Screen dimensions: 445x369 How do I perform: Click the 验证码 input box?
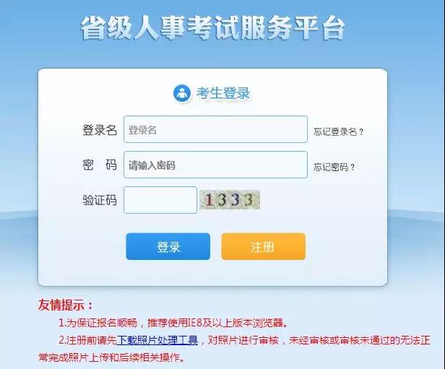tap(160, 200)
